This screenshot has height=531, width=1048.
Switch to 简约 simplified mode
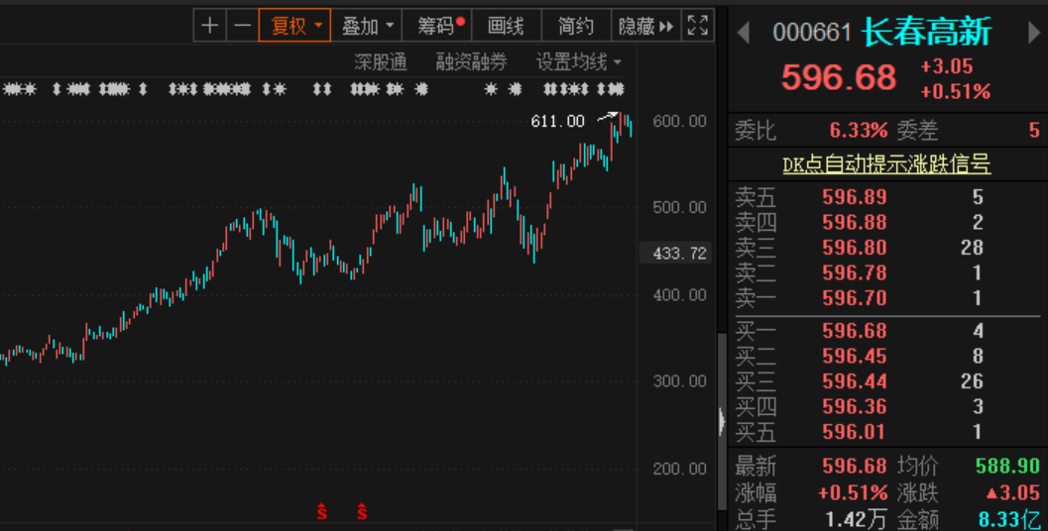pyautogui.click(x=575, y=26)
